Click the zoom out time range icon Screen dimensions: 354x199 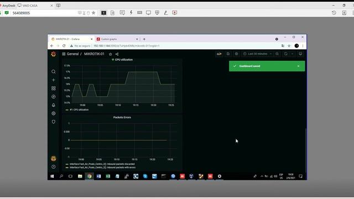[277, 54]
